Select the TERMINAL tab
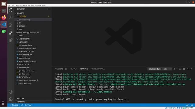 [x=84, y=69]
